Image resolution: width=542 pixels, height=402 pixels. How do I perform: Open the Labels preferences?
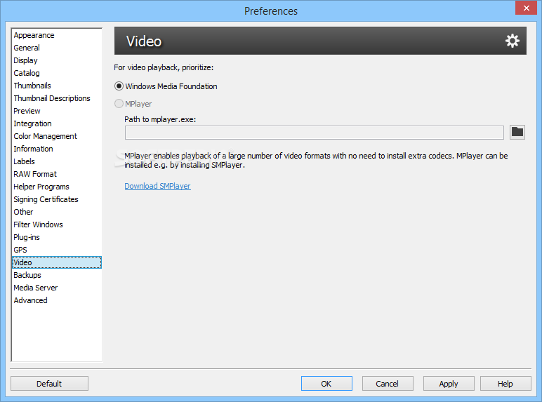pos(57,161)
